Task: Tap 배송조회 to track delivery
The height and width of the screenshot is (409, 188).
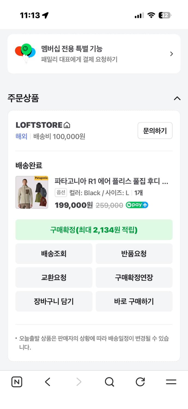Action: (x=54, y=254)
